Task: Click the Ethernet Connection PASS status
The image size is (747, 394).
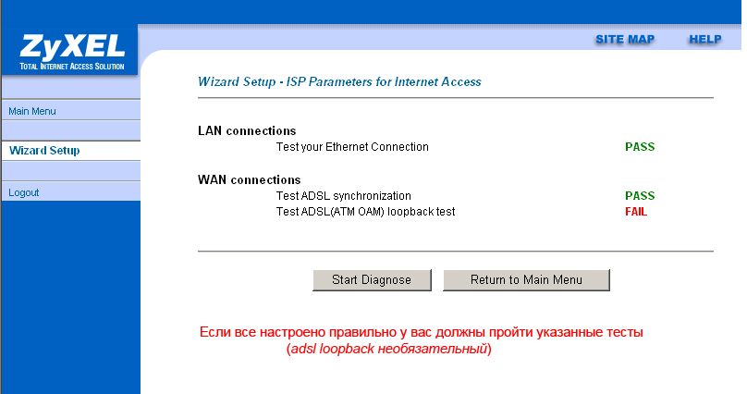Action: pyautogui.click(x=640, y=147)
